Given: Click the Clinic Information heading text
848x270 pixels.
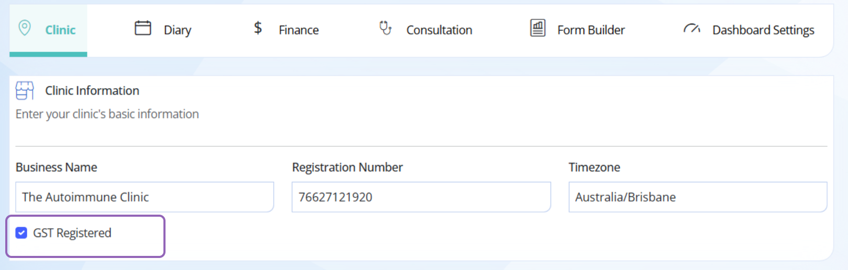Looking at the screenshot, I should point(92,90).
